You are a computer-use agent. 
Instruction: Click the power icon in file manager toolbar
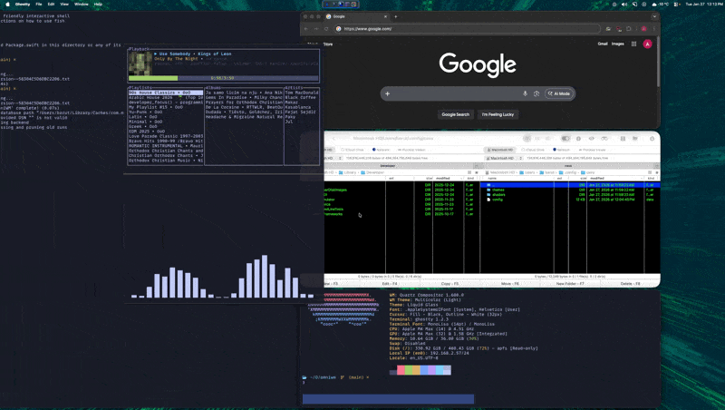point(652,139)
